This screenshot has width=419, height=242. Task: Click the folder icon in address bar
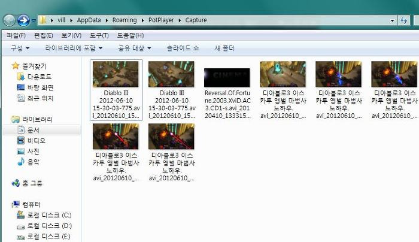[42, 20]
